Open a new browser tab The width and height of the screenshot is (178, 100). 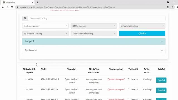(38, 2)
